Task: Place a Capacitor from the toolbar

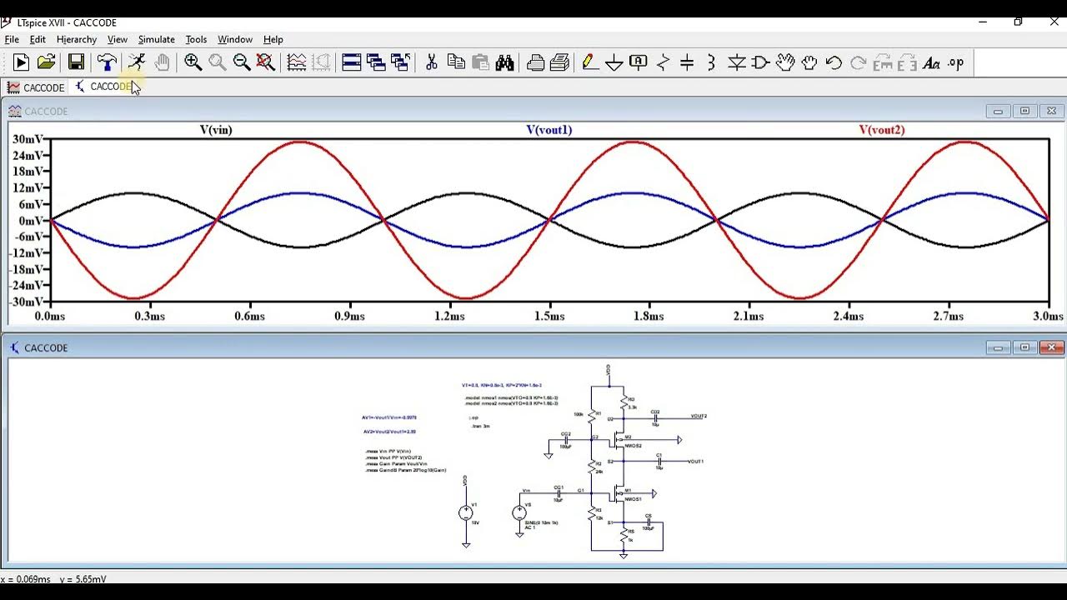Action: [x=688, y=62]
